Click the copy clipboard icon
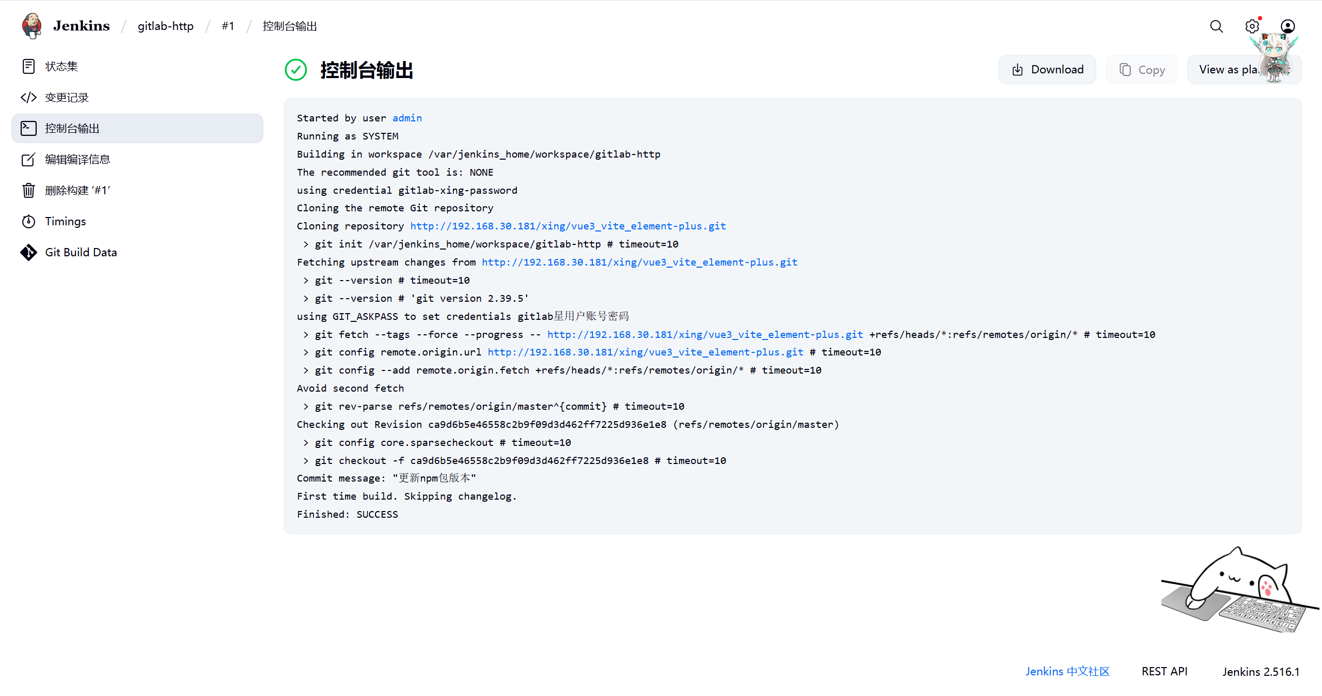The image size is (1322, 696). tap(1125, 70)
